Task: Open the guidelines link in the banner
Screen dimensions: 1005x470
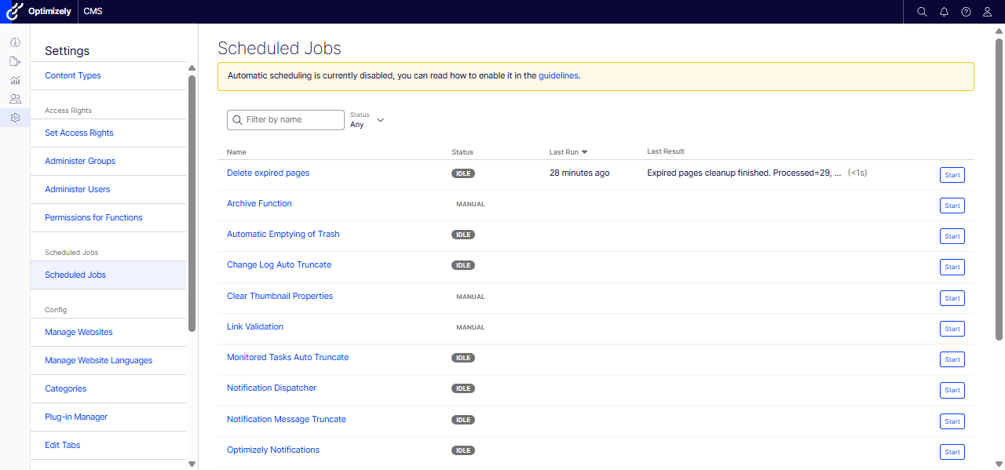Action: click(558, 75)
